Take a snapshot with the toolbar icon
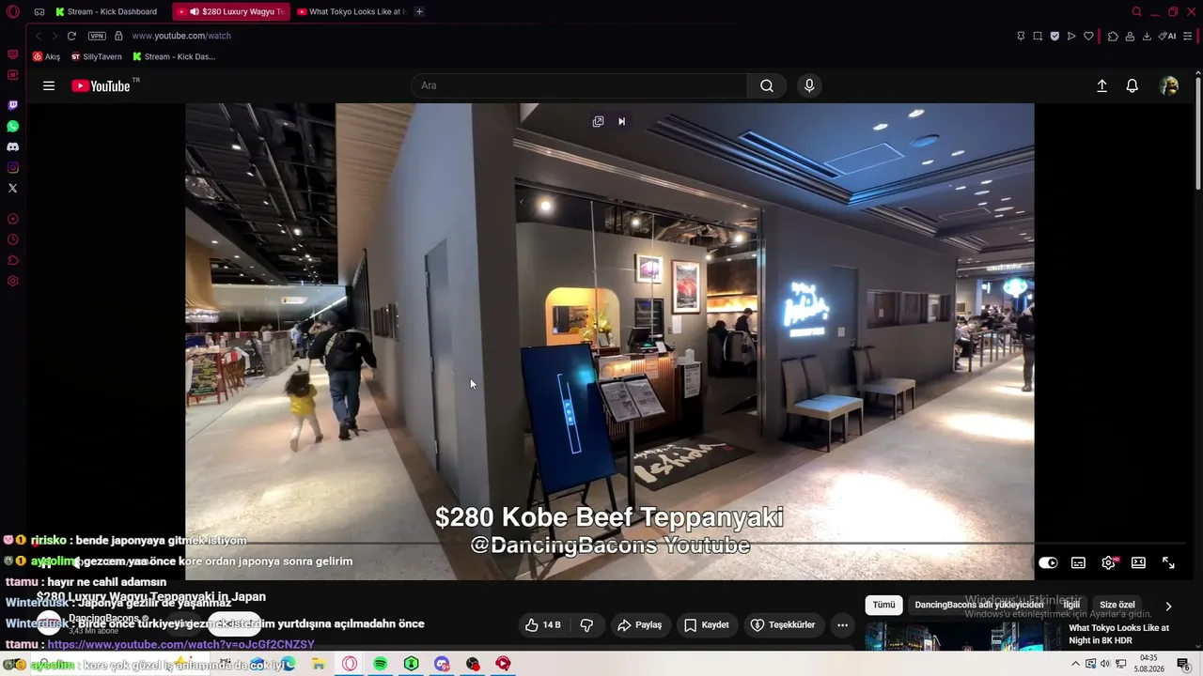 click(x=1038, y=36)
